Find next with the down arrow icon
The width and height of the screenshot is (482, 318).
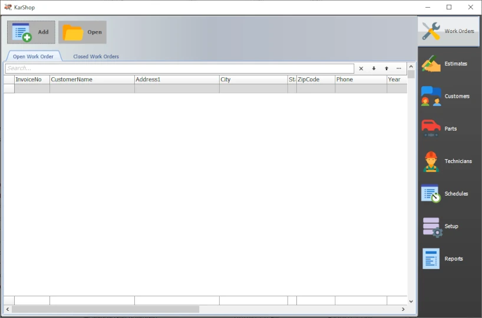pyautogui.click(x=374, y=68)
